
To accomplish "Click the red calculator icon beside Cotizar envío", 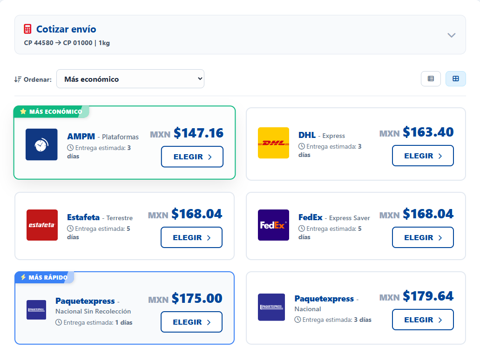I will point(28,29).
